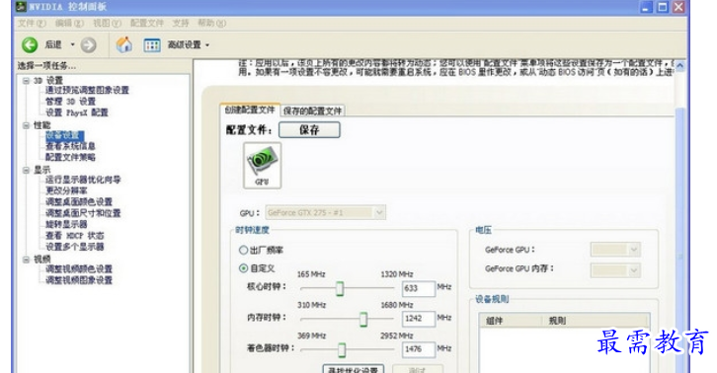The height and width of the screenshot is (373, 717).
Task: Select 更改分辨率 in the tree
Action: click(66, 190)
